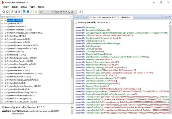The width and height of the screenshot is (172, 119).
Task: Expand the System.Net.Http.WebRequest node
Action: pyautogui.click(x=2, y=74)
